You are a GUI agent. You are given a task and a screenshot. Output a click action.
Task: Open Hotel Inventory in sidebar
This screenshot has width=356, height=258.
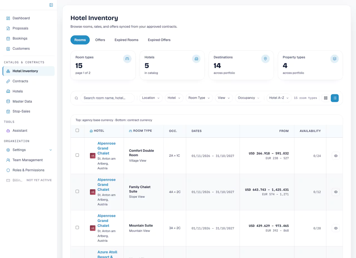(28, 71)
